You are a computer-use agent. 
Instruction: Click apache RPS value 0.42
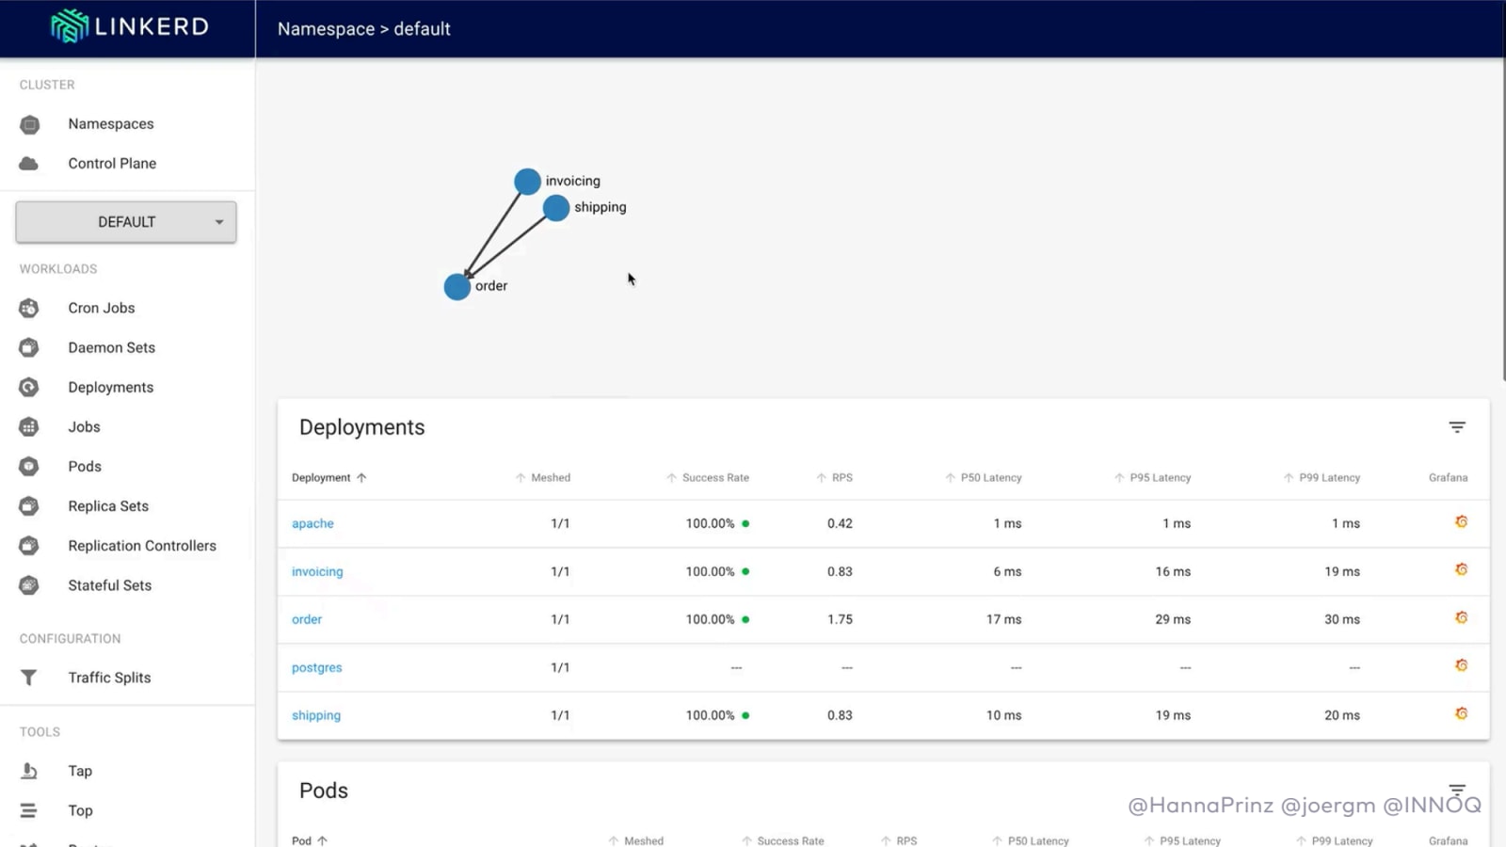pos(840,523)
